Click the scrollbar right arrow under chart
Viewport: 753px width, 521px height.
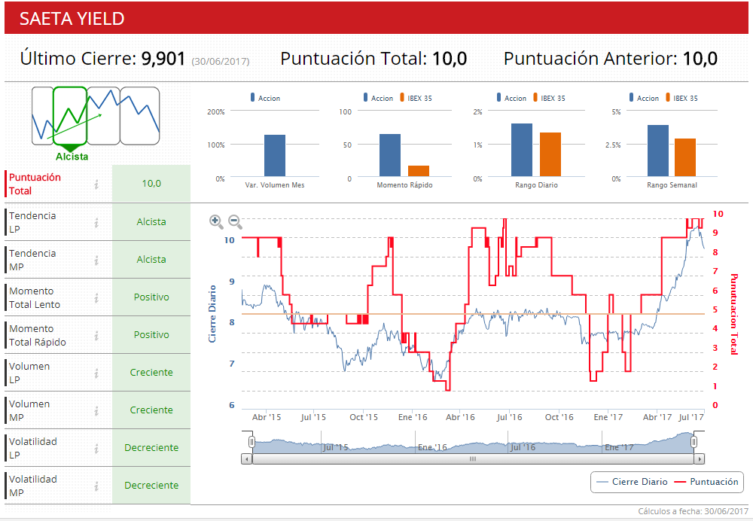[700, 459]
